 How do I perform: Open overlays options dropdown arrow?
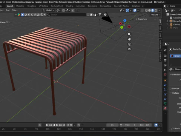(x=138, y=10)
